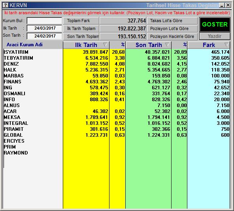Click the first % column header after Ilk Tarih
This screenshot has height=211, width=234.
pyautogui.click(x=123, y=45)
